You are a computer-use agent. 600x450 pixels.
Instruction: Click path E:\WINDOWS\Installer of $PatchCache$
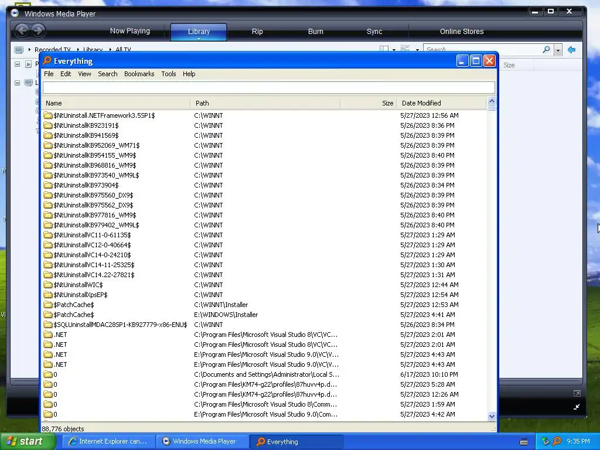tap(226, 315)
